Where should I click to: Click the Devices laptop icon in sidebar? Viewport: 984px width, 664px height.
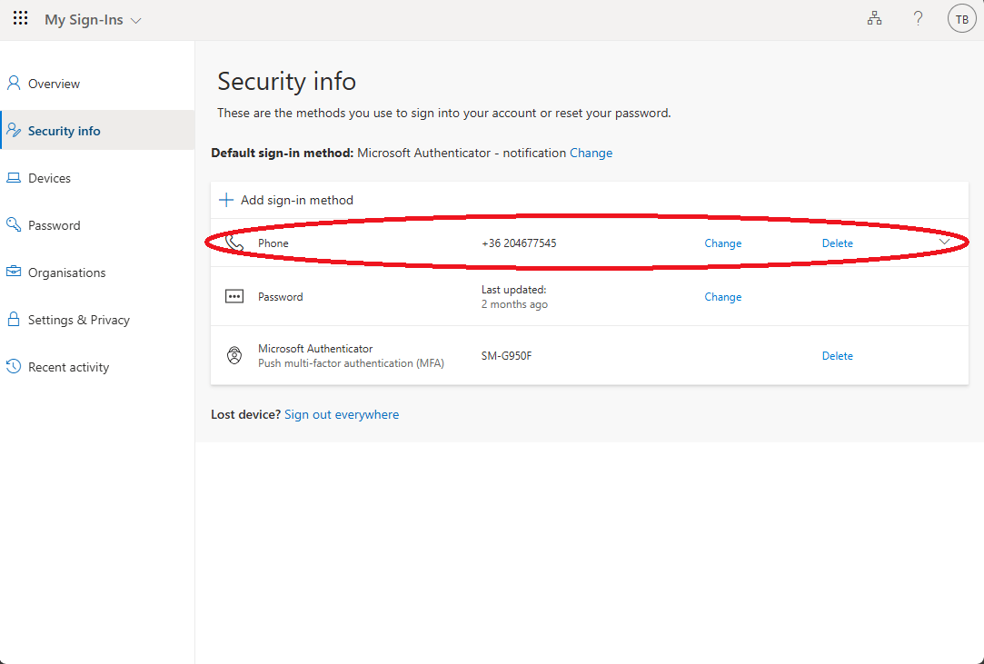tap(14, 178)
